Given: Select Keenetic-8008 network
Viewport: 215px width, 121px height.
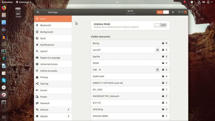Looking at the screenshot, I should coord(130,116).
